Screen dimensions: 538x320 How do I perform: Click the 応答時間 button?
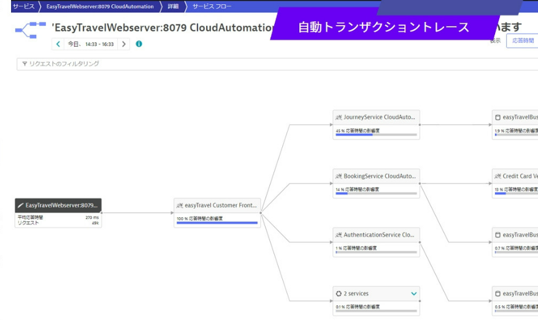click(x=522, y=41)
